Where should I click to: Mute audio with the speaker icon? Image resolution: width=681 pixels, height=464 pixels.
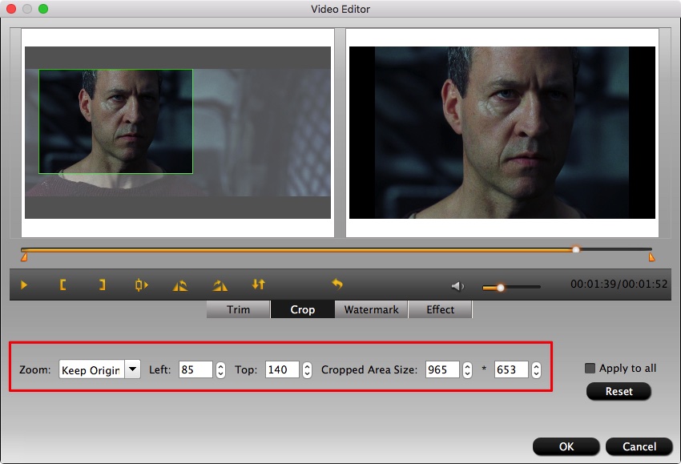coord(457,286)
